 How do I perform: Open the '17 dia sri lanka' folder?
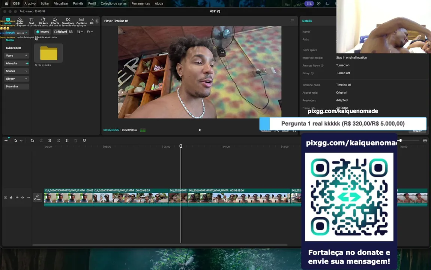point(48,53)
